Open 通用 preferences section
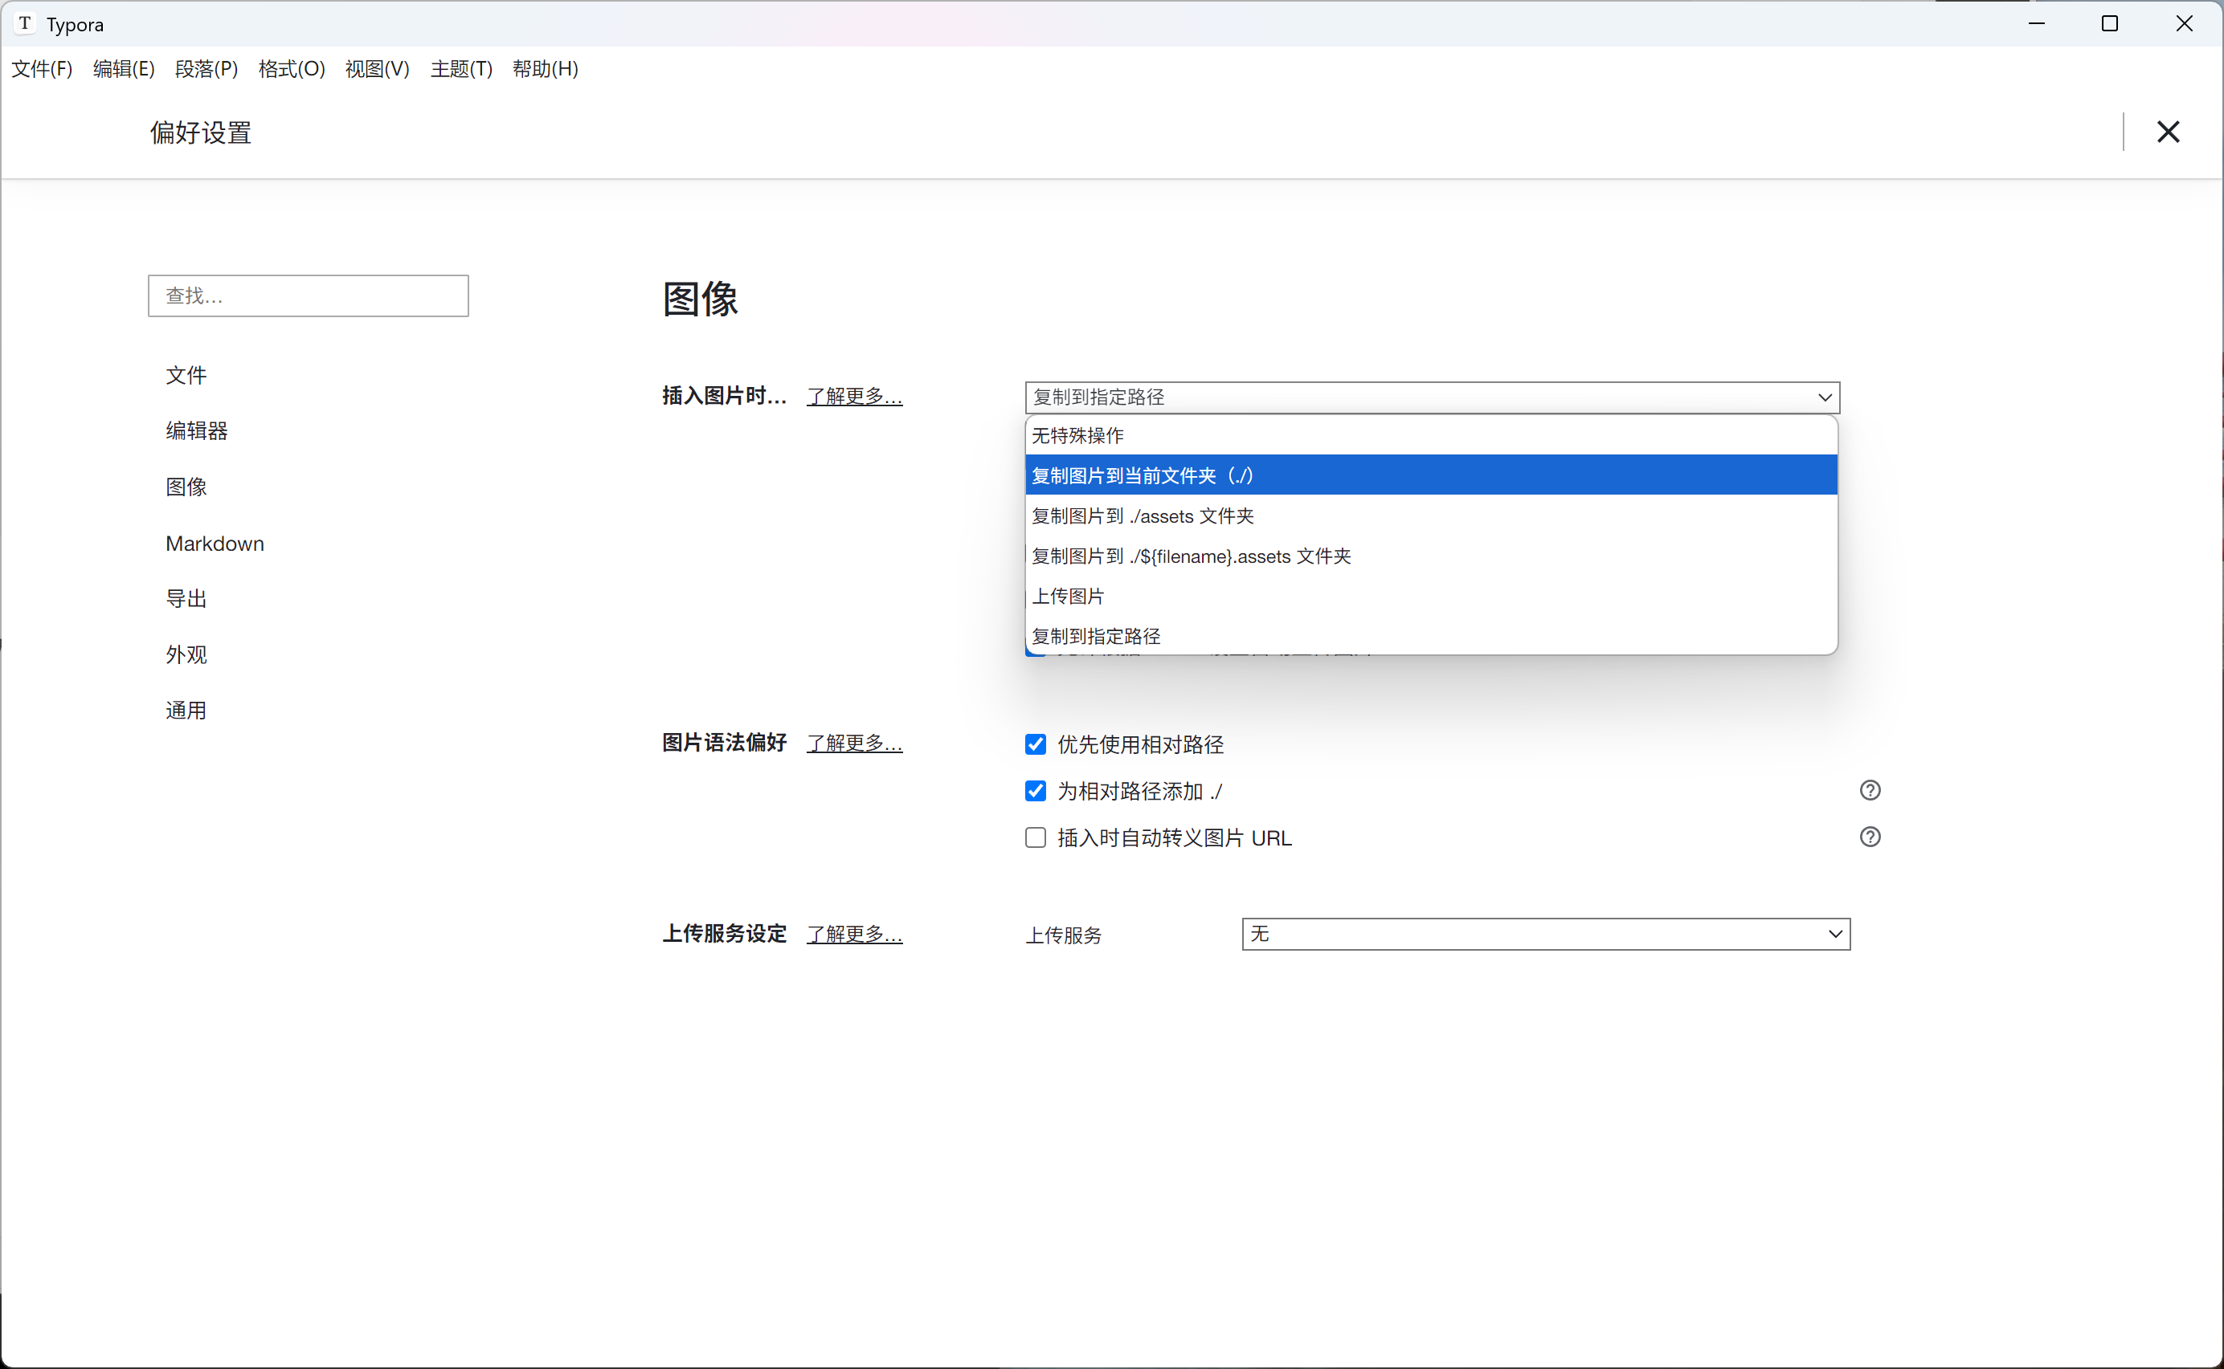This screenshot has height=1369, width=2224. pyautogui.click(x=186, y=711)
